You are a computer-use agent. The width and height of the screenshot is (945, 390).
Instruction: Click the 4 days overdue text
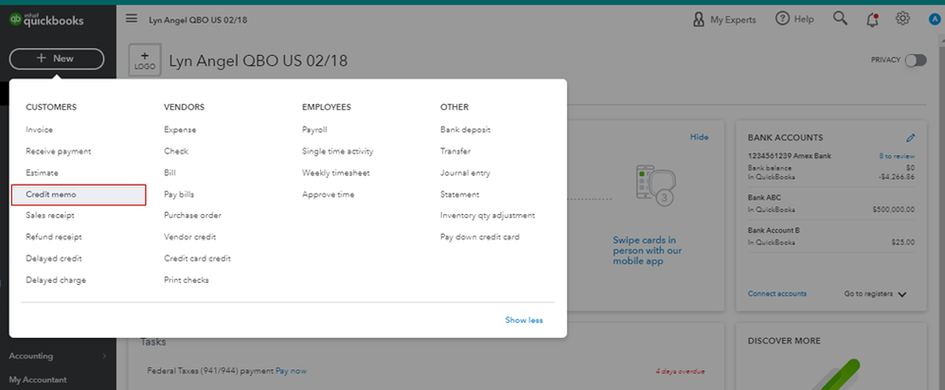coord(680,371)
